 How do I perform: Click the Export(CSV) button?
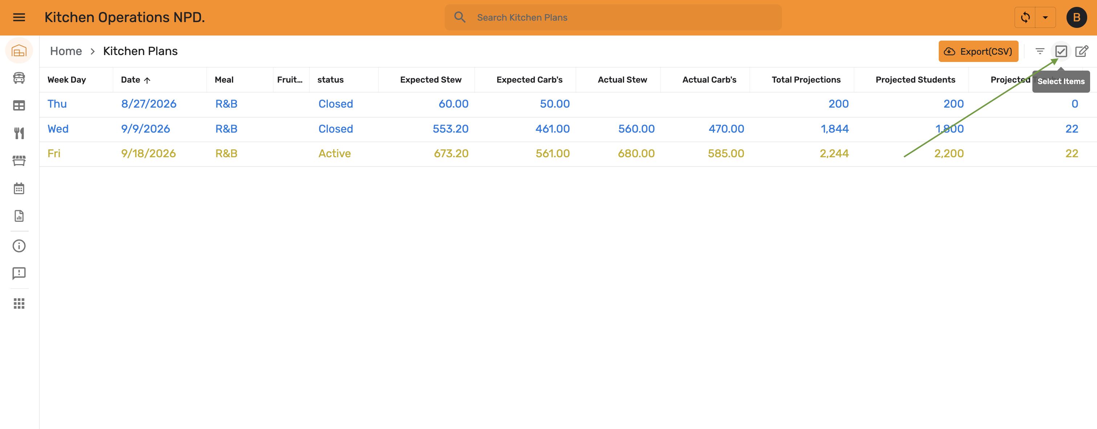[978, 51]
